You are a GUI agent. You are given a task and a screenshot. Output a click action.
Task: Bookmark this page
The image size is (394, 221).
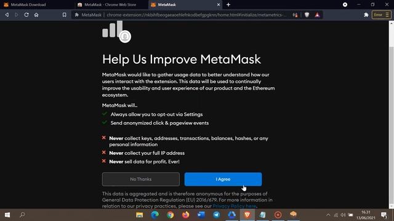tap(64, 15)
